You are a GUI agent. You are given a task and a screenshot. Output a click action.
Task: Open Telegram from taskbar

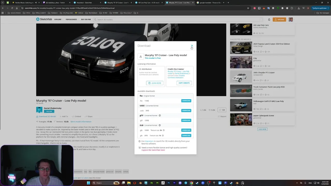click(x=186, y=183)
